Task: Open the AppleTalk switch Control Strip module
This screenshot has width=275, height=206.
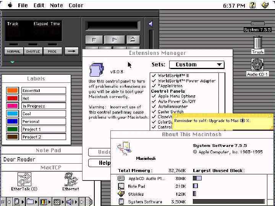Action: 18,202
